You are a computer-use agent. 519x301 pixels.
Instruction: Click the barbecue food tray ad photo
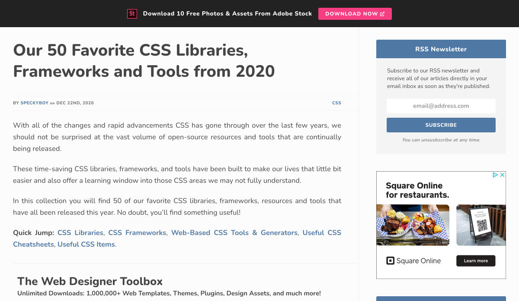pyautogui.click(x=413, y=225)
